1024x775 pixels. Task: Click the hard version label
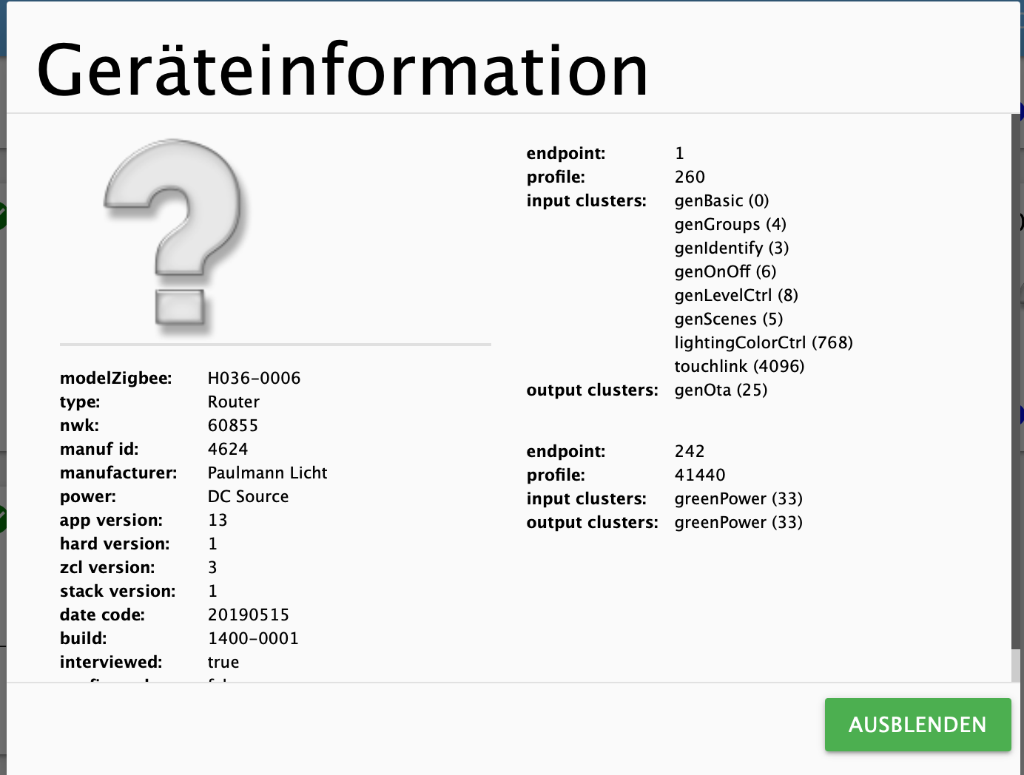(x=115, y=544)
